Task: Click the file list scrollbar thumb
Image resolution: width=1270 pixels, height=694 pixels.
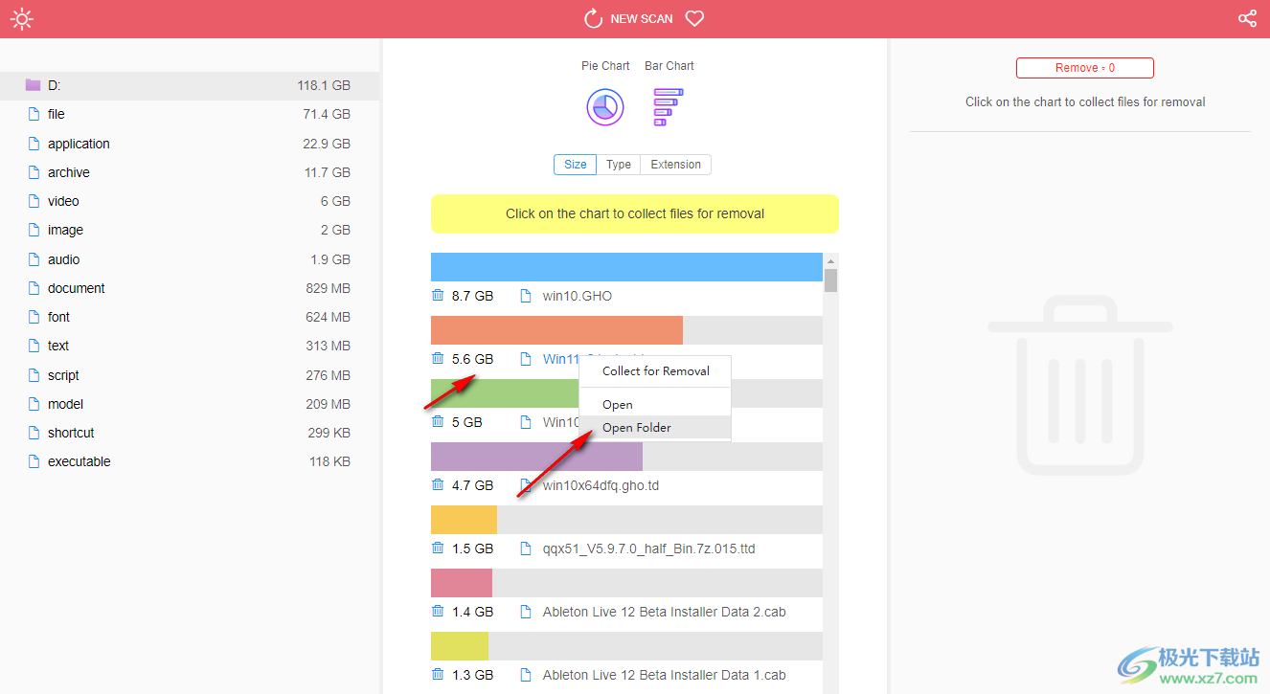Action: coord(830,280)
